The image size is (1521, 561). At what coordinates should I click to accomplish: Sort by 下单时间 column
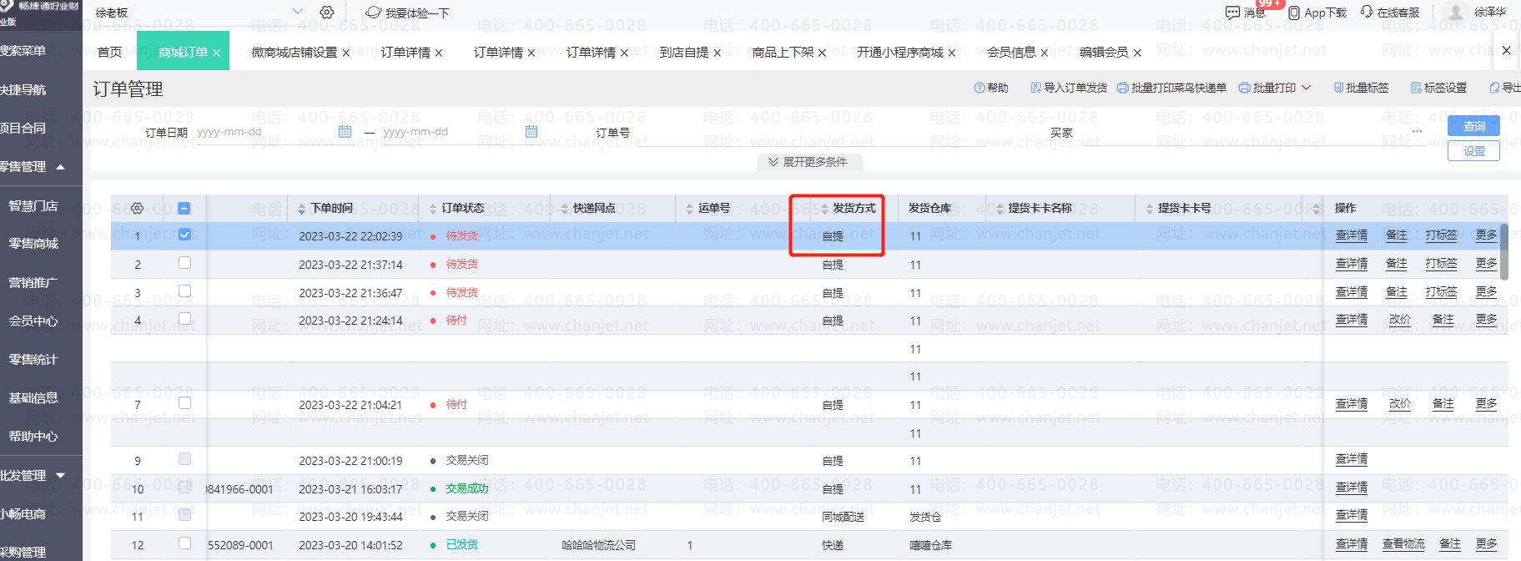click(302, 209)
